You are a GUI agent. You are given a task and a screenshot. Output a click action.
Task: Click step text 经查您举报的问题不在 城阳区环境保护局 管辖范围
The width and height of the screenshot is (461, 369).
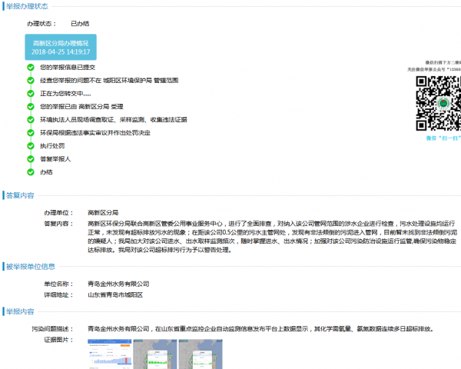pos(109,80)
